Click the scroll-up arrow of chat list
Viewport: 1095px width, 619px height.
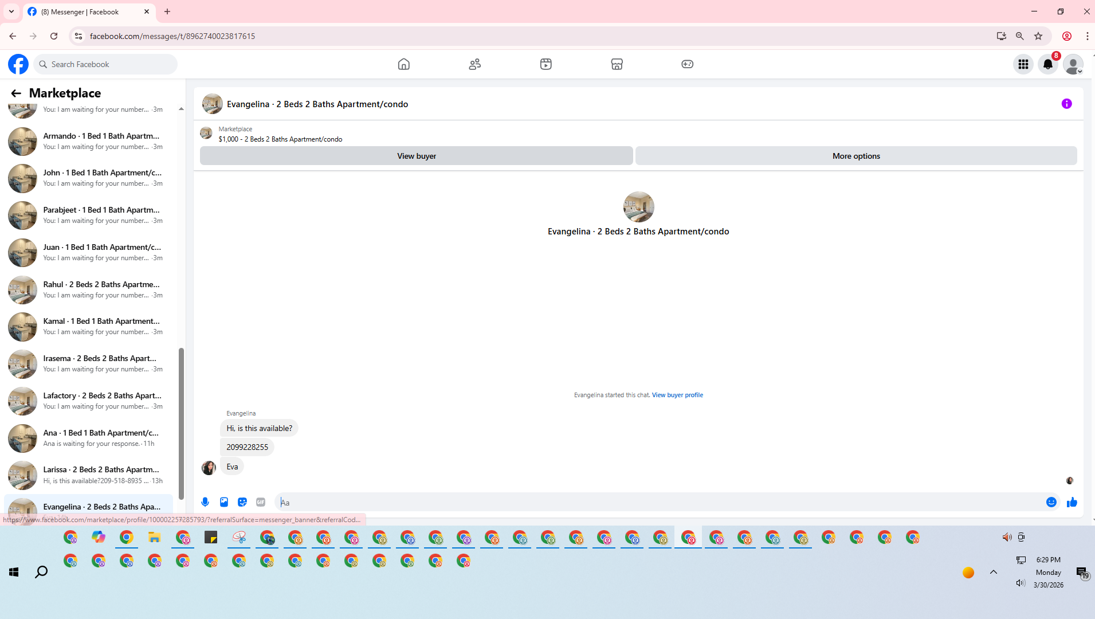point(181,109)
